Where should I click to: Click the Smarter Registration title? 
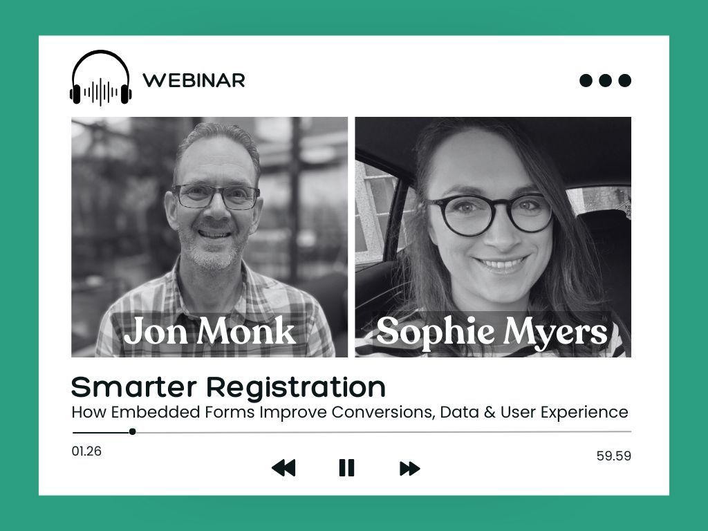click(228, 387)
